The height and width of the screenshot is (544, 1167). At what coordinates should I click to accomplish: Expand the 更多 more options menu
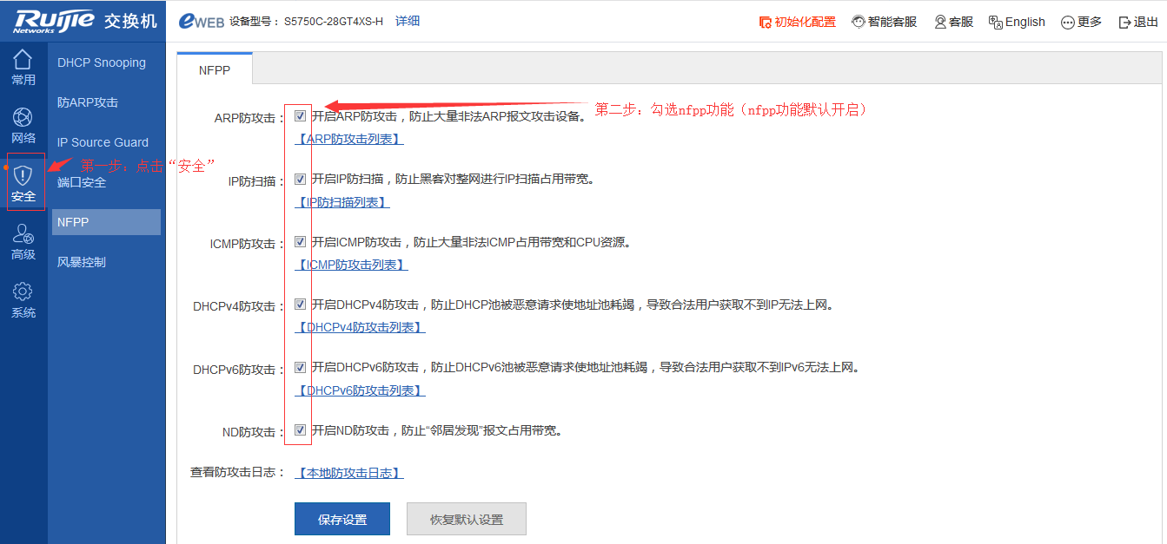coord(1080,22)
